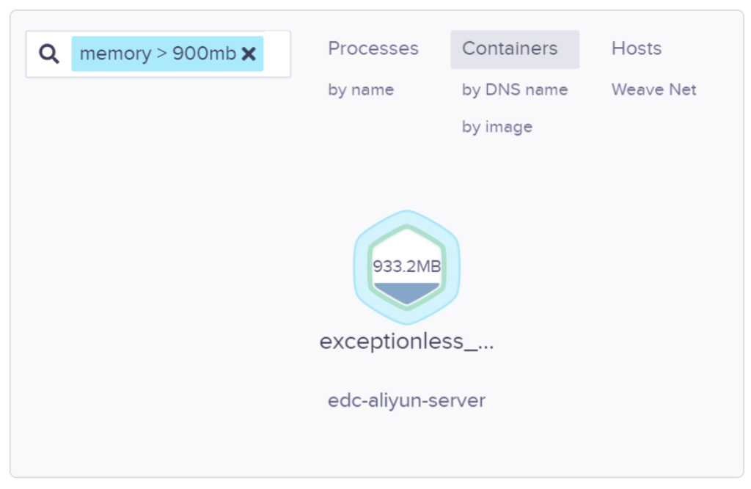Viewport: 751px width, 489px height.
Task: Click the edc-aliyun-server host label
Action: coord(406,400)
